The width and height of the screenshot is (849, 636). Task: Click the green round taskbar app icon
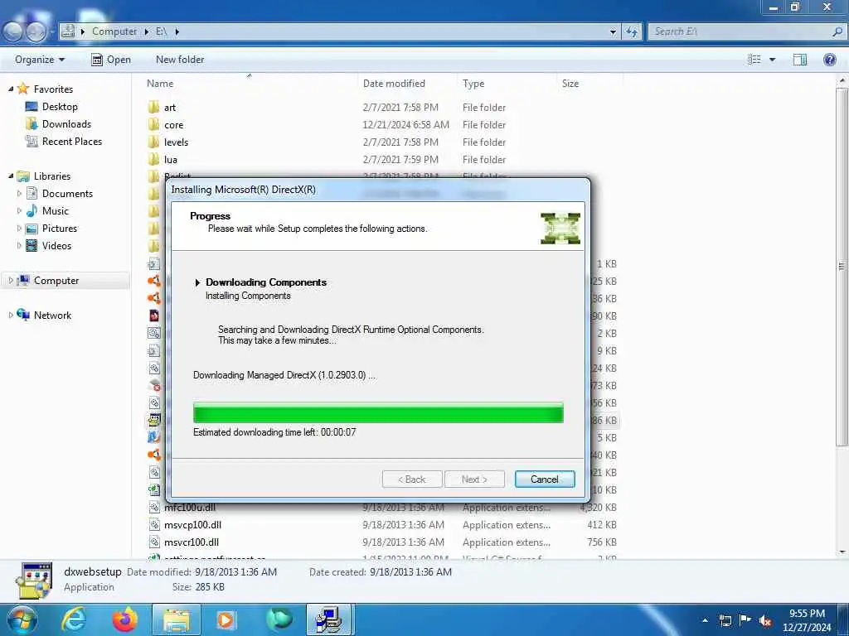tap(279, 619)
